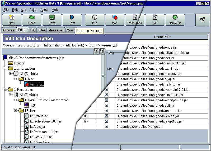The width and height of the screenshot is (211, 151).
Task: Click the Jar toolbar icon
Action: tap(155, 20)
